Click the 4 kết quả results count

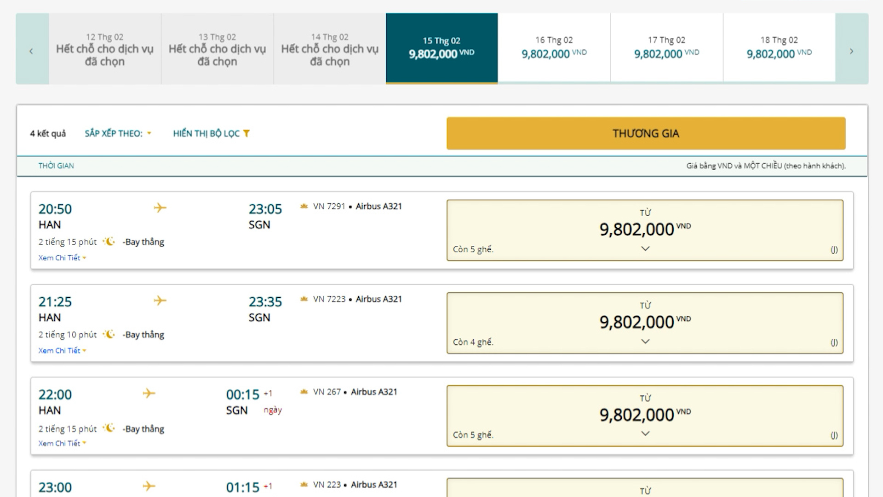(x=48, y=133)
